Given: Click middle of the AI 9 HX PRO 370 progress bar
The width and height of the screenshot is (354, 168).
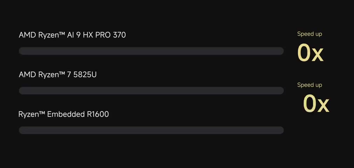Looking at the screenshot, I should (151, 51).
